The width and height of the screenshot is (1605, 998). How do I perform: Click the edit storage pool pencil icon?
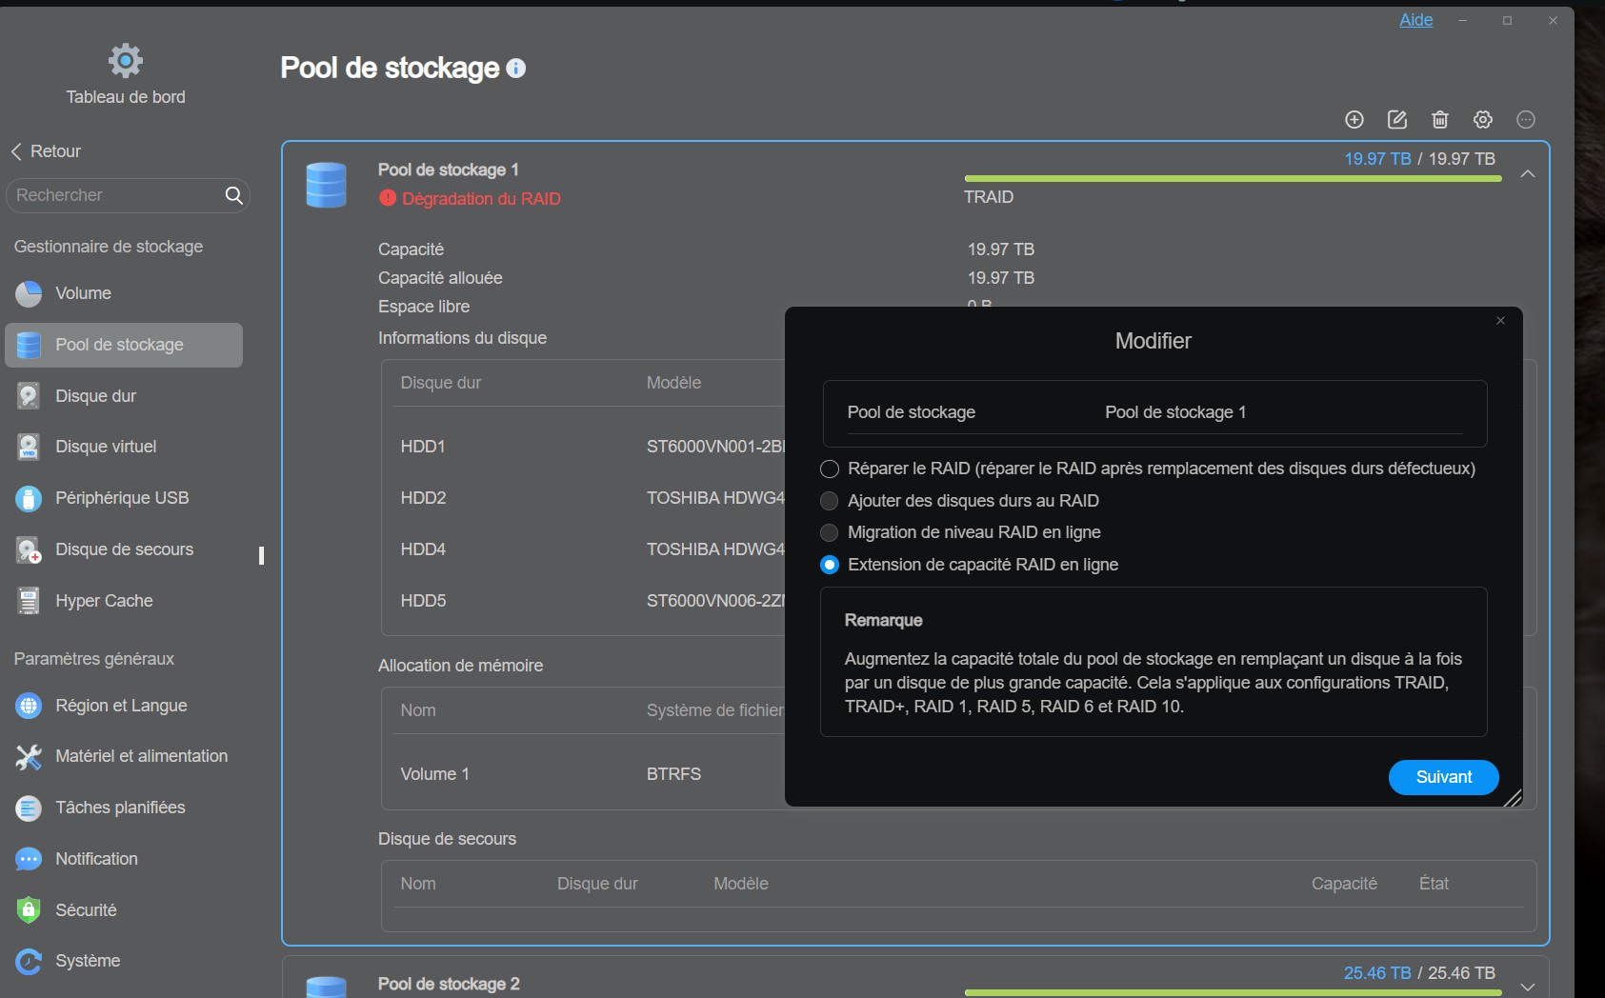point(1397,119)
